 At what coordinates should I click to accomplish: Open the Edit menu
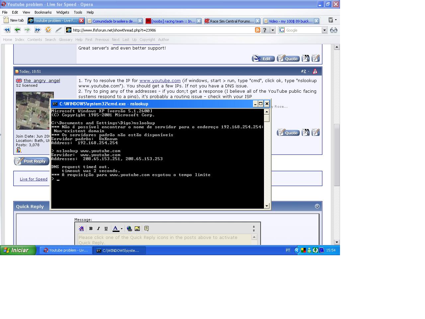[x=15, y=12]
